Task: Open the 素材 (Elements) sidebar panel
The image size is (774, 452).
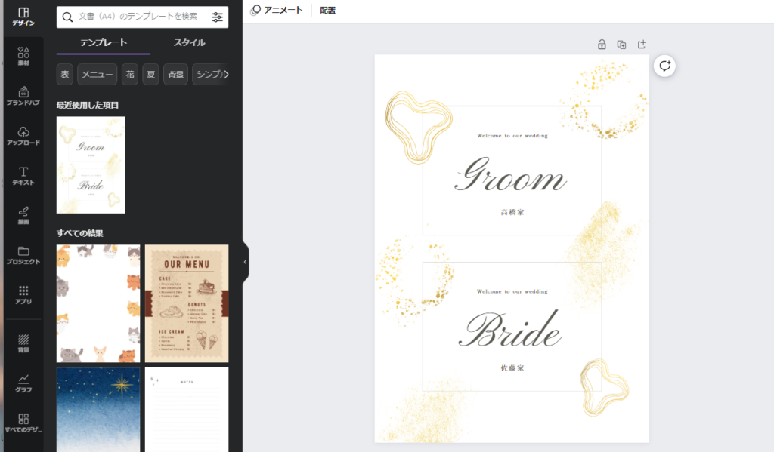Action: pyautogui.click(x=23, y=55)
